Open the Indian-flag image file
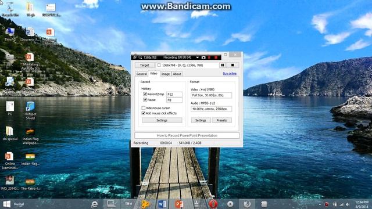This screenshot has height=209, width=372. click(30, 159)
